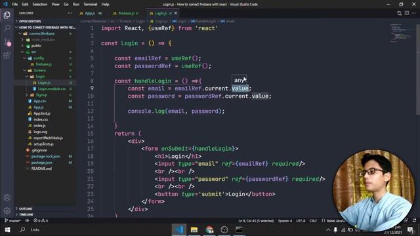Open the Explorer view in the activity bar
Screen dimensions: 420x236
coord(7,15)
